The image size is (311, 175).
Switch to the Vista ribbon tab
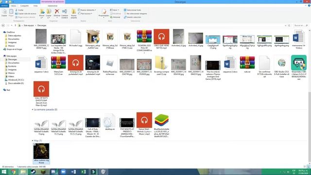pyautogui.click(x=35, y=6)
